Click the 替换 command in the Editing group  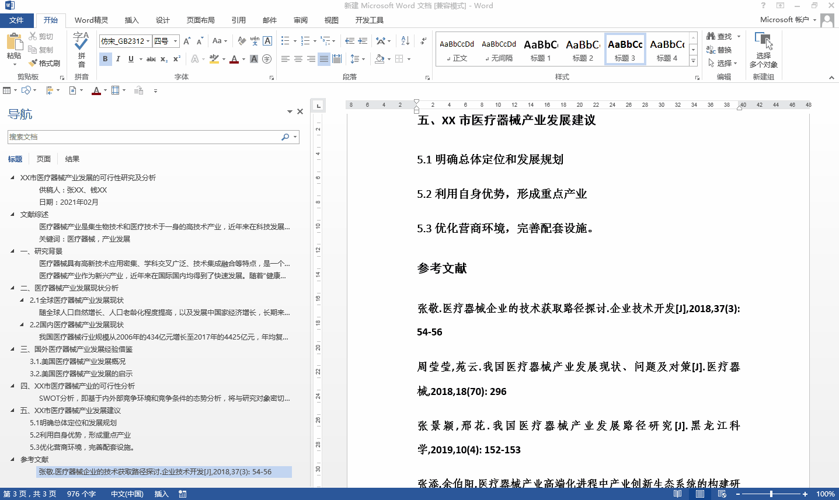tap(724, 50)
